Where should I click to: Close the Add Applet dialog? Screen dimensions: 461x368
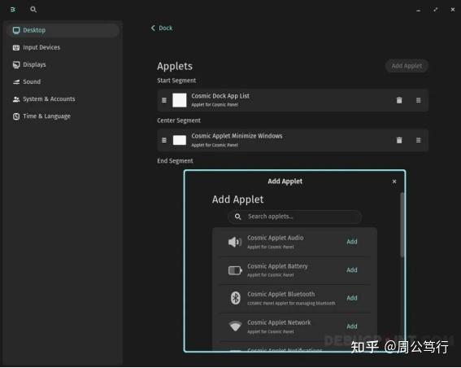394,182
